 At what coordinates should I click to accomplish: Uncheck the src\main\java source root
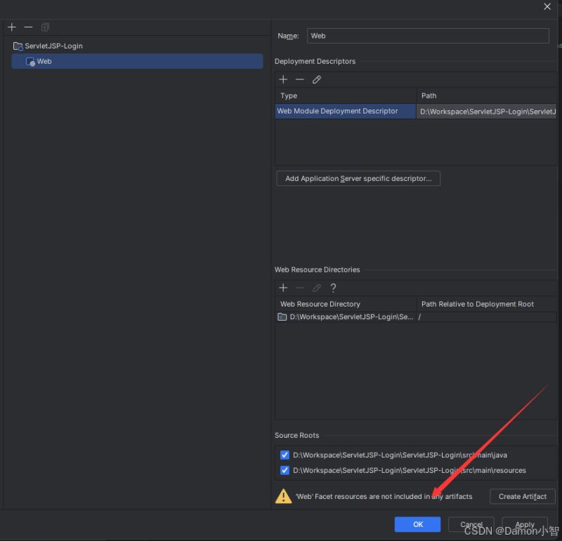285,455
